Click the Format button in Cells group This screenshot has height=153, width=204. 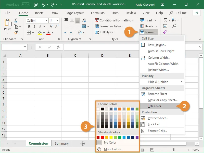149,32
